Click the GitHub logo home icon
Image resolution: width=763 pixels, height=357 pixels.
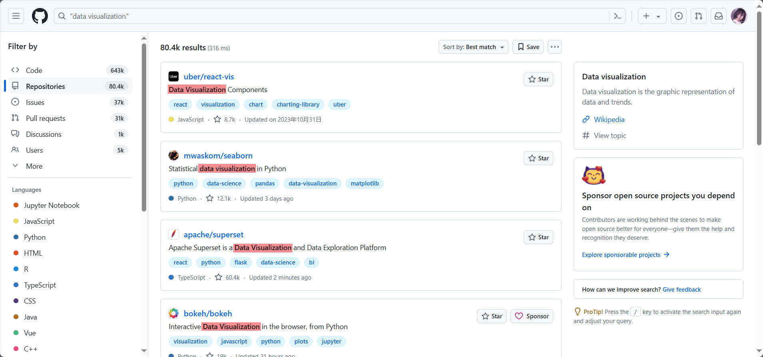pos(40,16)
